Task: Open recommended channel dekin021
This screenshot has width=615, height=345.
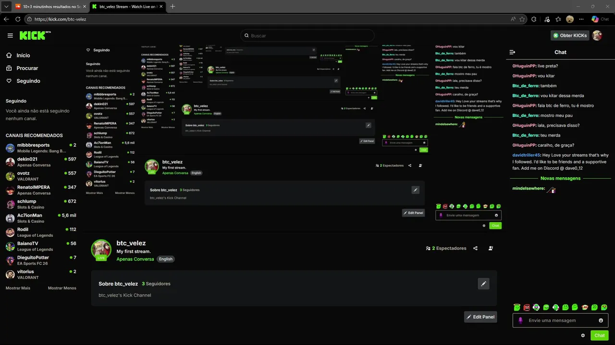Action: (x=41, y=162)
